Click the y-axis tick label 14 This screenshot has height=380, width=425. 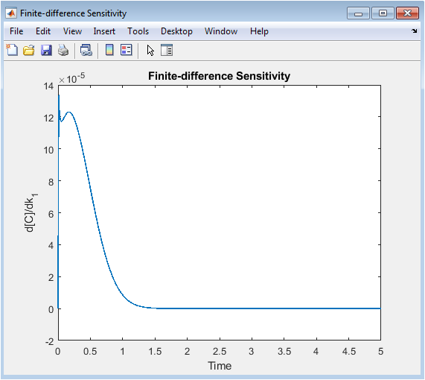[x=49, y=86]
